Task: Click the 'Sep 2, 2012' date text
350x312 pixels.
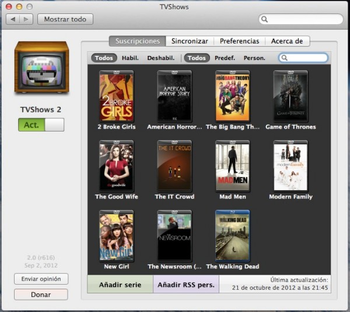Action: click(x=41, y=265)
